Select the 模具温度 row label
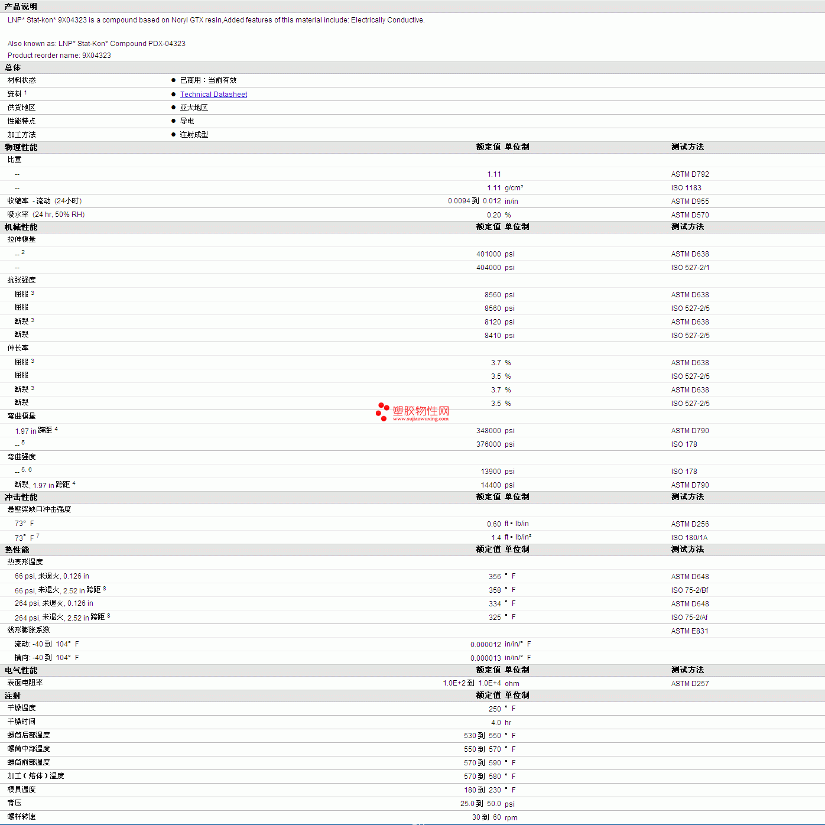 pyautogui.click(x=21, y=790)
